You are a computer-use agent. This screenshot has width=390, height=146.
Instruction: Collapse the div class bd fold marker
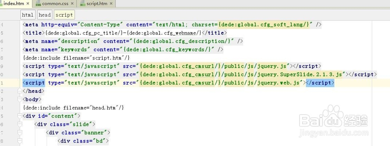tap(20, 141)
